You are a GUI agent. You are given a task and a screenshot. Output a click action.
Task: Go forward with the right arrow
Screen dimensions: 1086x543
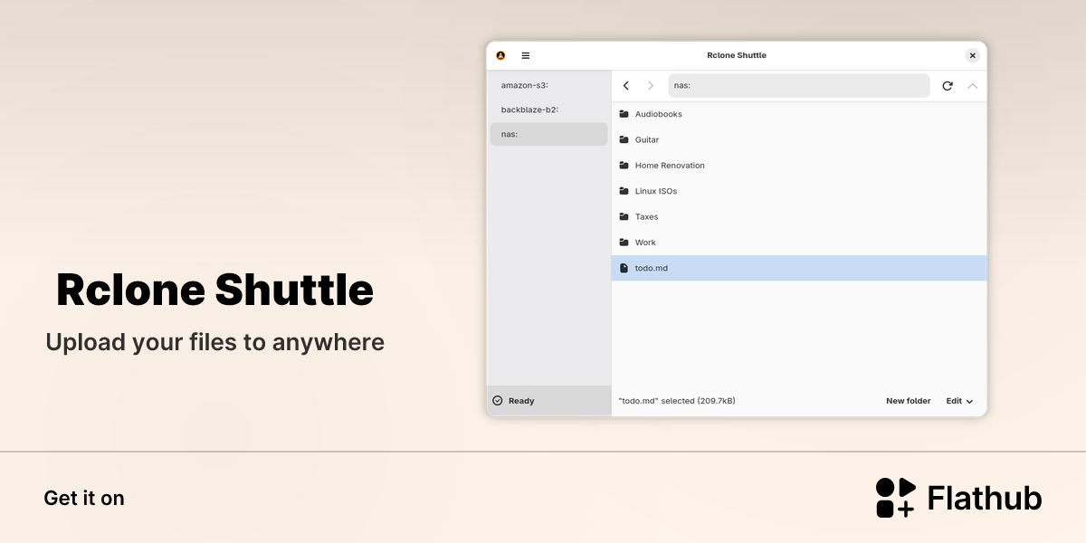click(651, 86)
